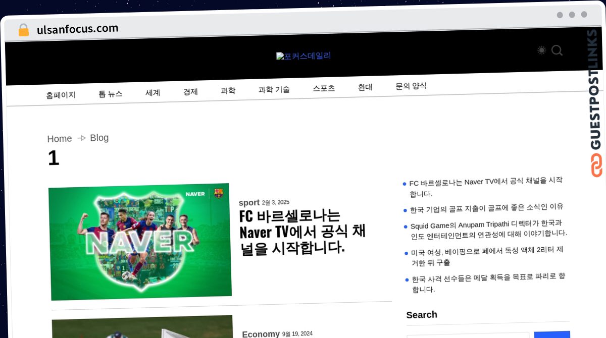Open the 환대 menu item

point(365,87)
